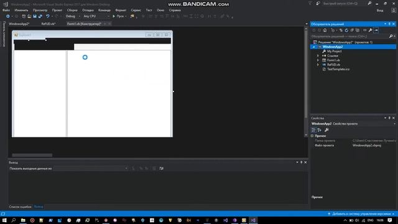
Task: Expand the RafUD.vb tree node
Action: coord(318,65)
